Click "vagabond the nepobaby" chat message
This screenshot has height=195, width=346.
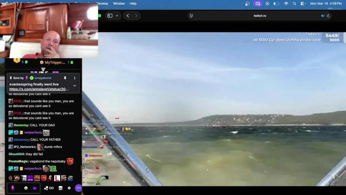pos(48,161)
